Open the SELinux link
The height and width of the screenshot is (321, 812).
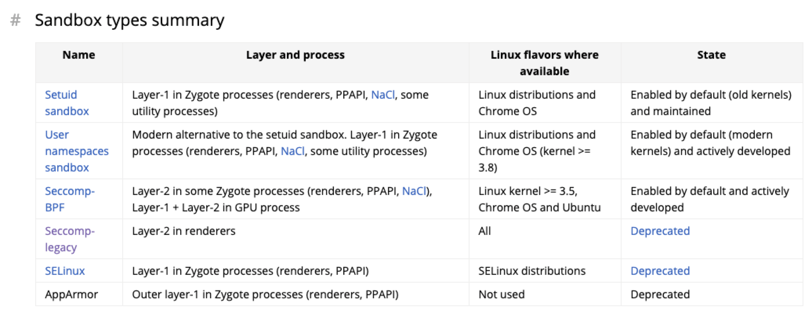pyautogui.click(x=65, y=271)
